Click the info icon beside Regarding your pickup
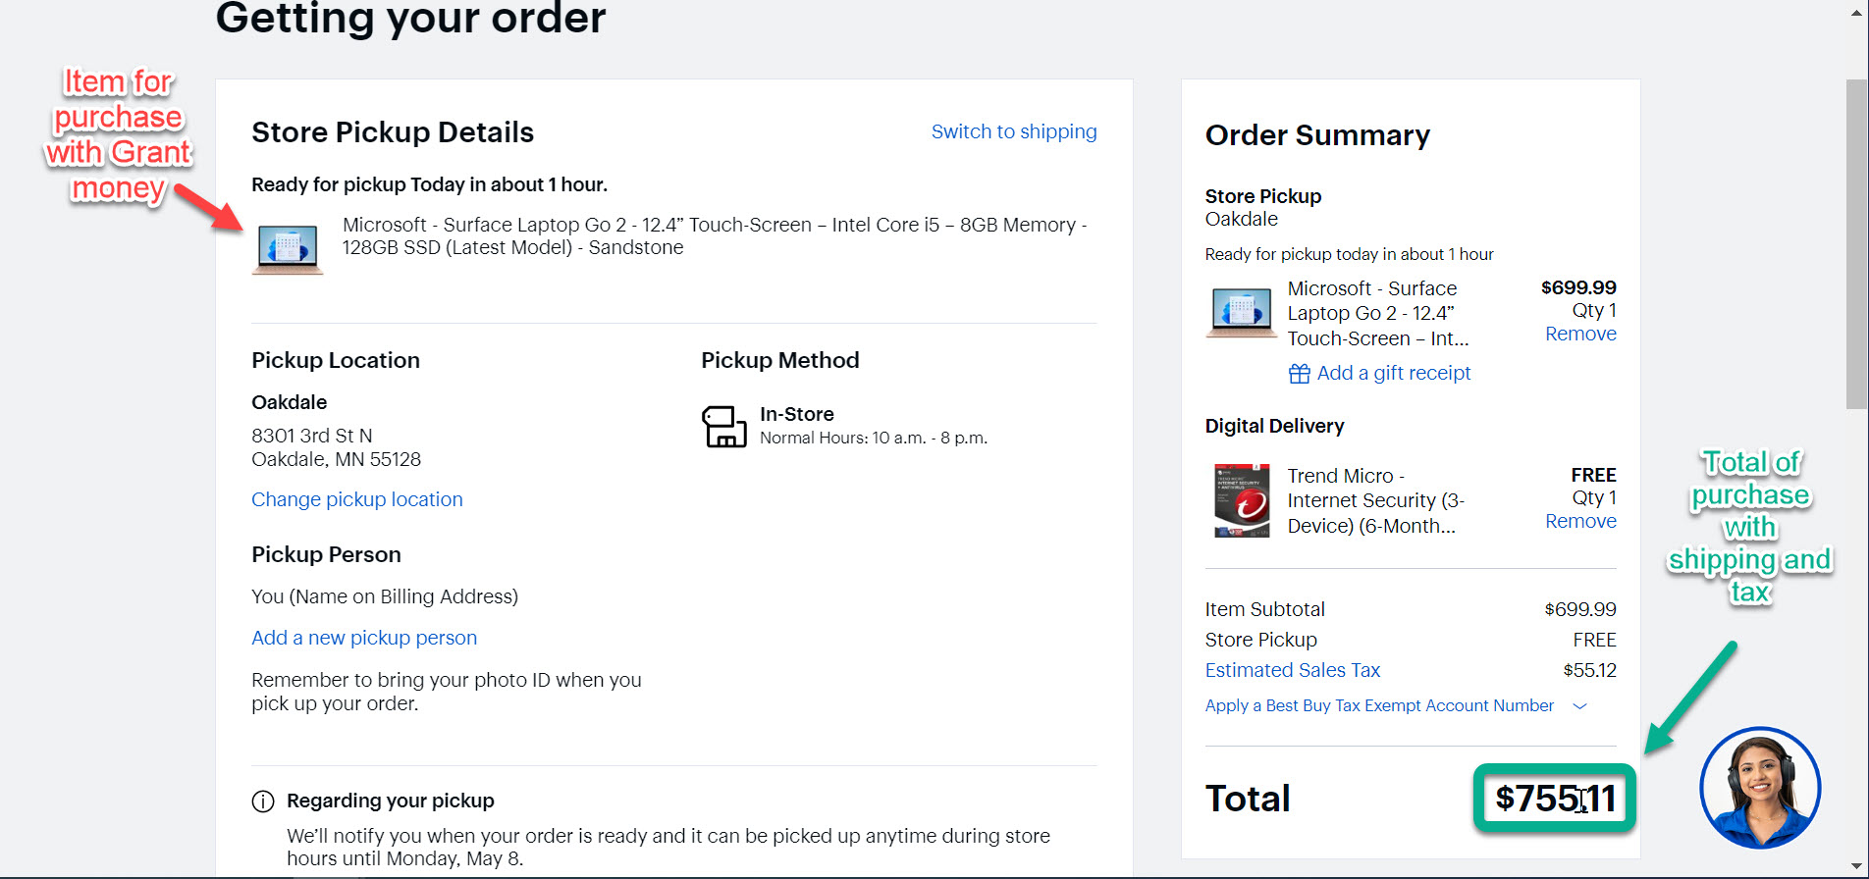The height and width of the screenshot is (879, 1869). [x=263, y=801]
